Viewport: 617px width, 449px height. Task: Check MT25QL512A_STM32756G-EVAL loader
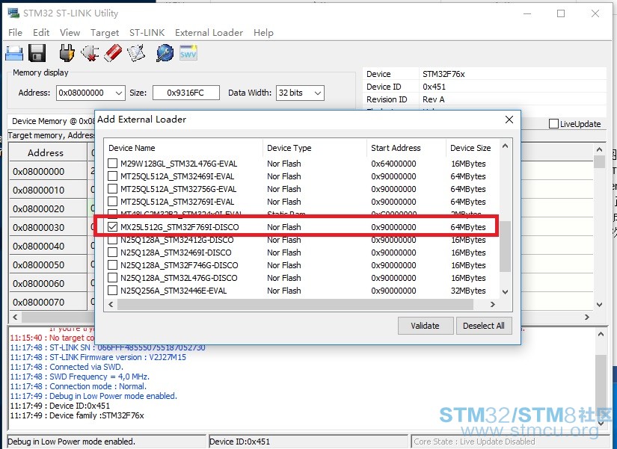112,189
